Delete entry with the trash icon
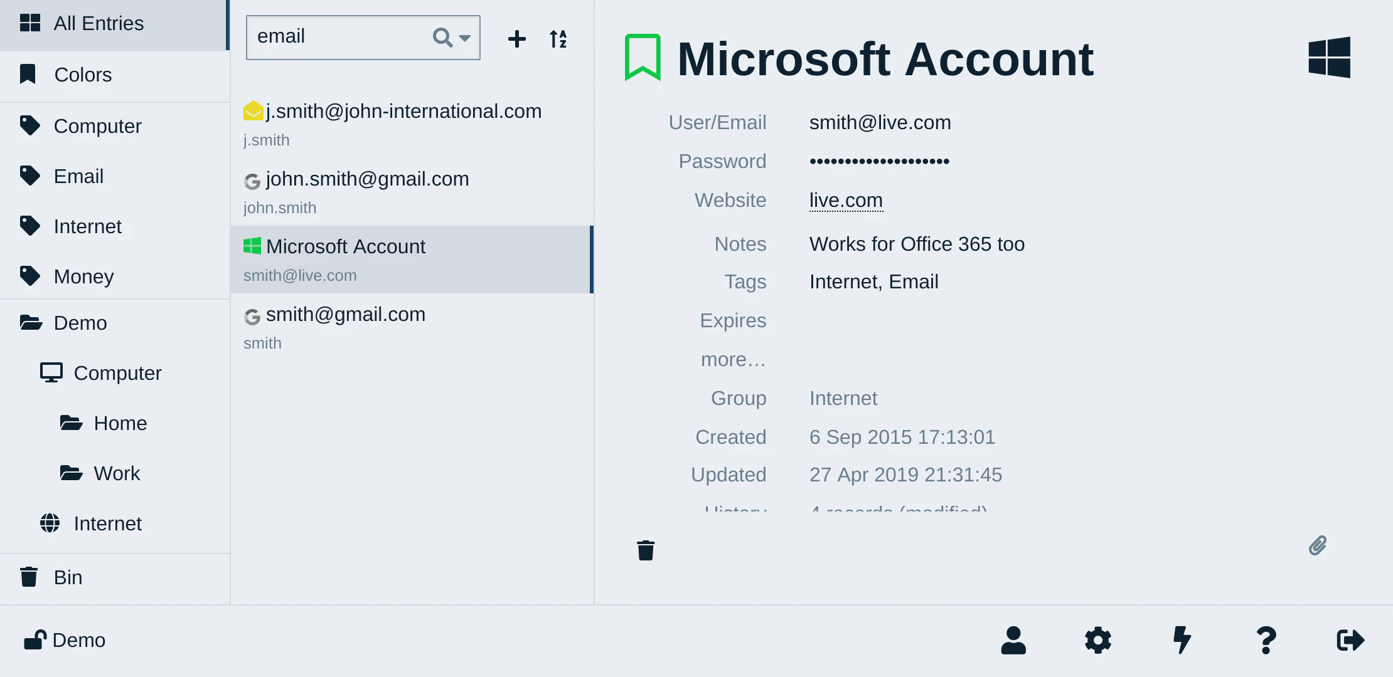 tap(646, 550)
